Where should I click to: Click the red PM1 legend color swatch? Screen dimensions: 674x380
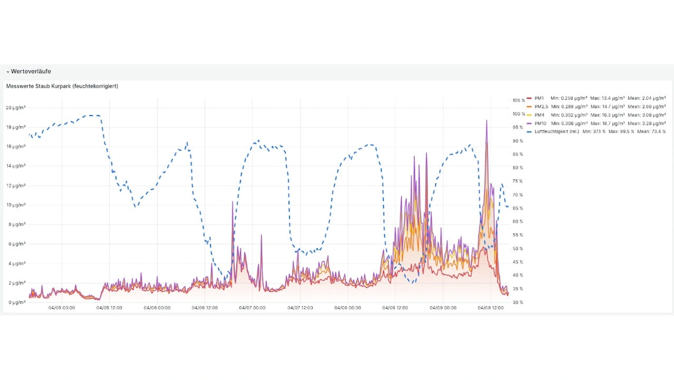529,98
